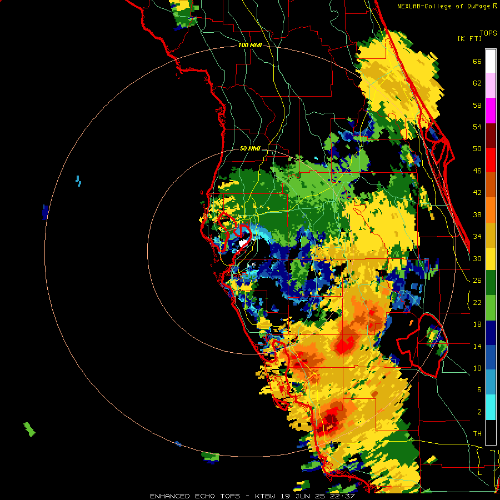Click the 62 label on the scale
Viewport: 500px width, 500px height.
click(477, 83)
